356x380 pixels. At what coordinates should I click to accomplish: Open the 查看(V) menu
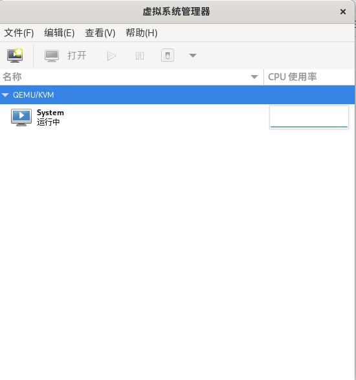(100, 33)
